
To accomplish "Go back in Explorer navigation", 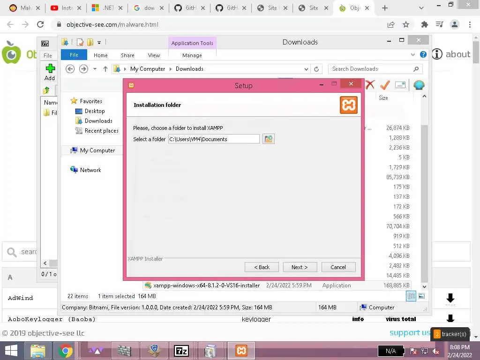I will pos(70,69).
